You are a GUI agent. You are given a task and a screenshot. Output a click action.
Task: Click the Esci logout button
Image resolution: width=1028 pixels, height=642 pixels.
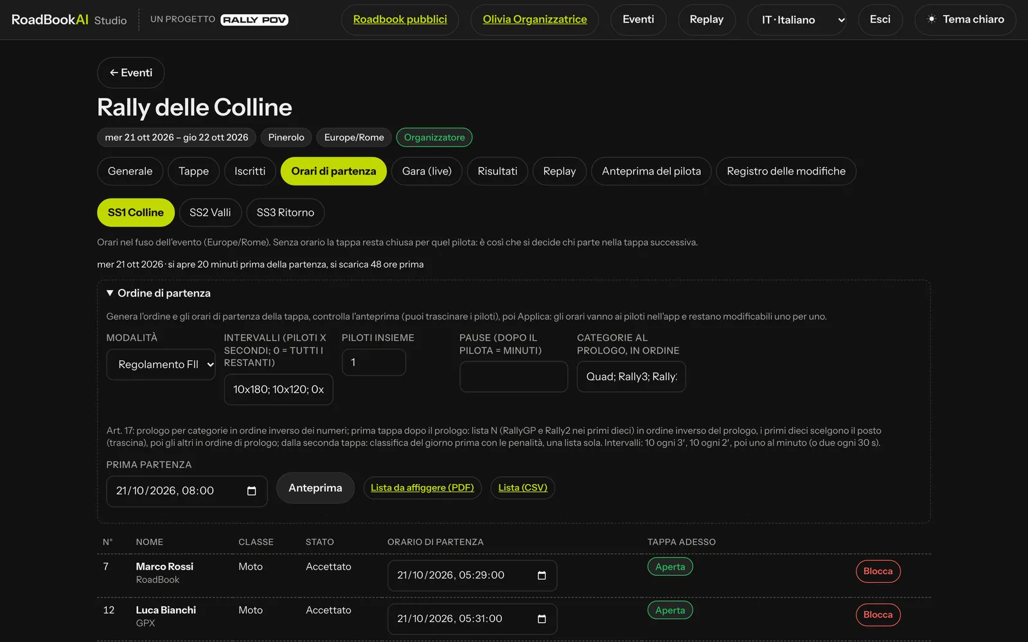point(880,20)
